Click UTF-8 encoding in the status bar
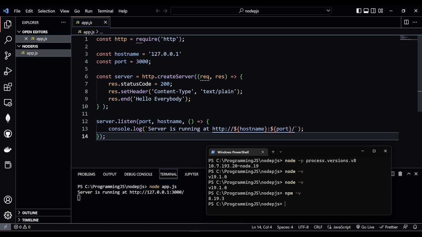 pyautogui.click(x=303, y=227)
